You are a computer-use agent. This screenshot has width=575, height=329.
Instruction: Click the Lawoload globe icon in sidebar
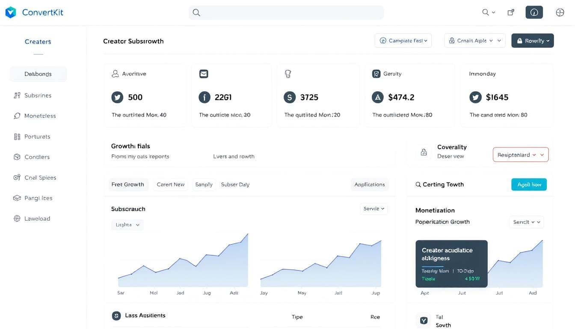click(x=17, y=218)
